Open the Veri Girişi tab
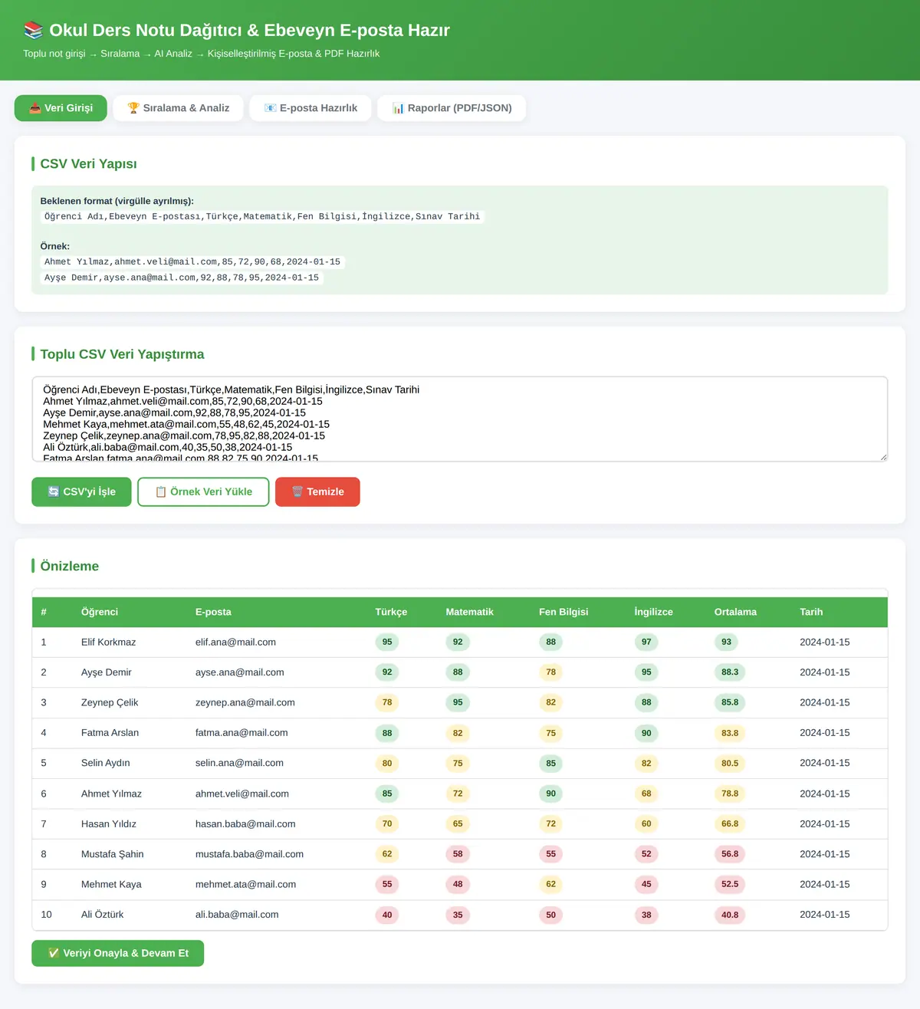The width and height of the screenshot is (920, 1009). coord(61,108)
